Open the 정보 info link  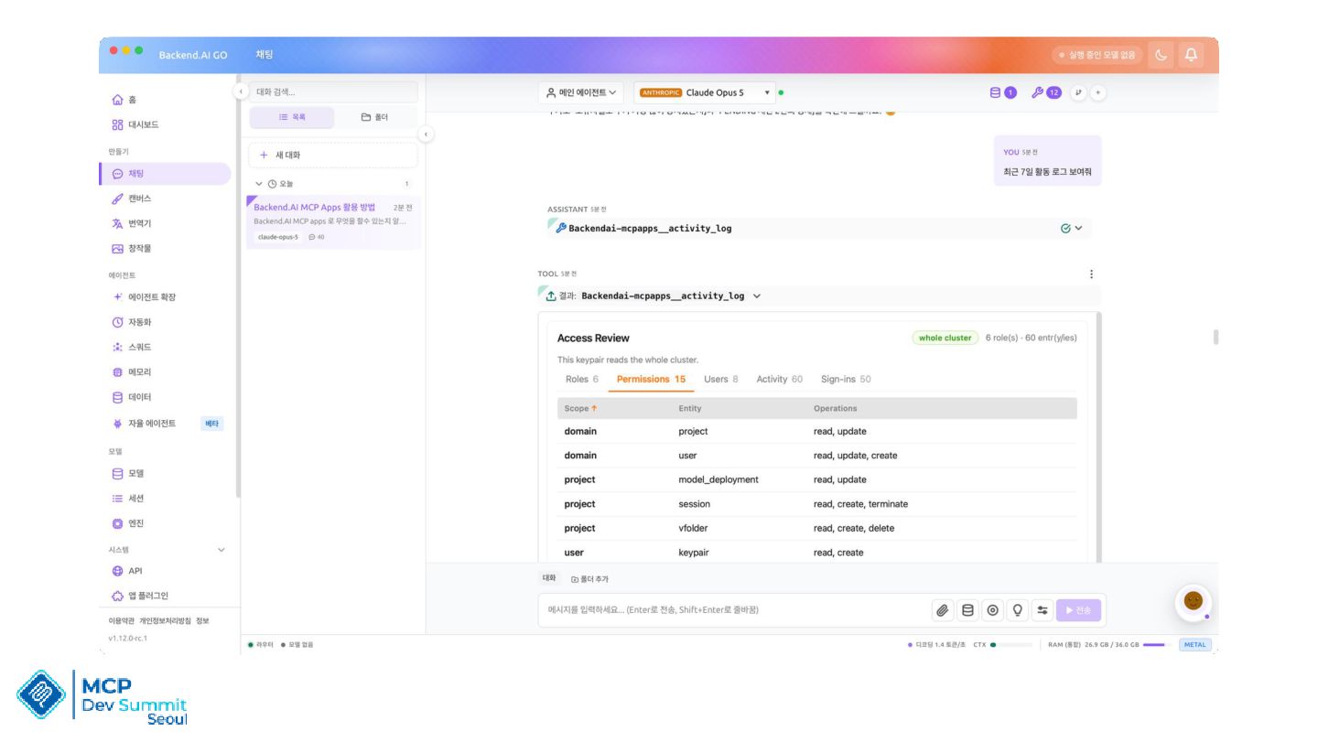[x=202, y=620]
